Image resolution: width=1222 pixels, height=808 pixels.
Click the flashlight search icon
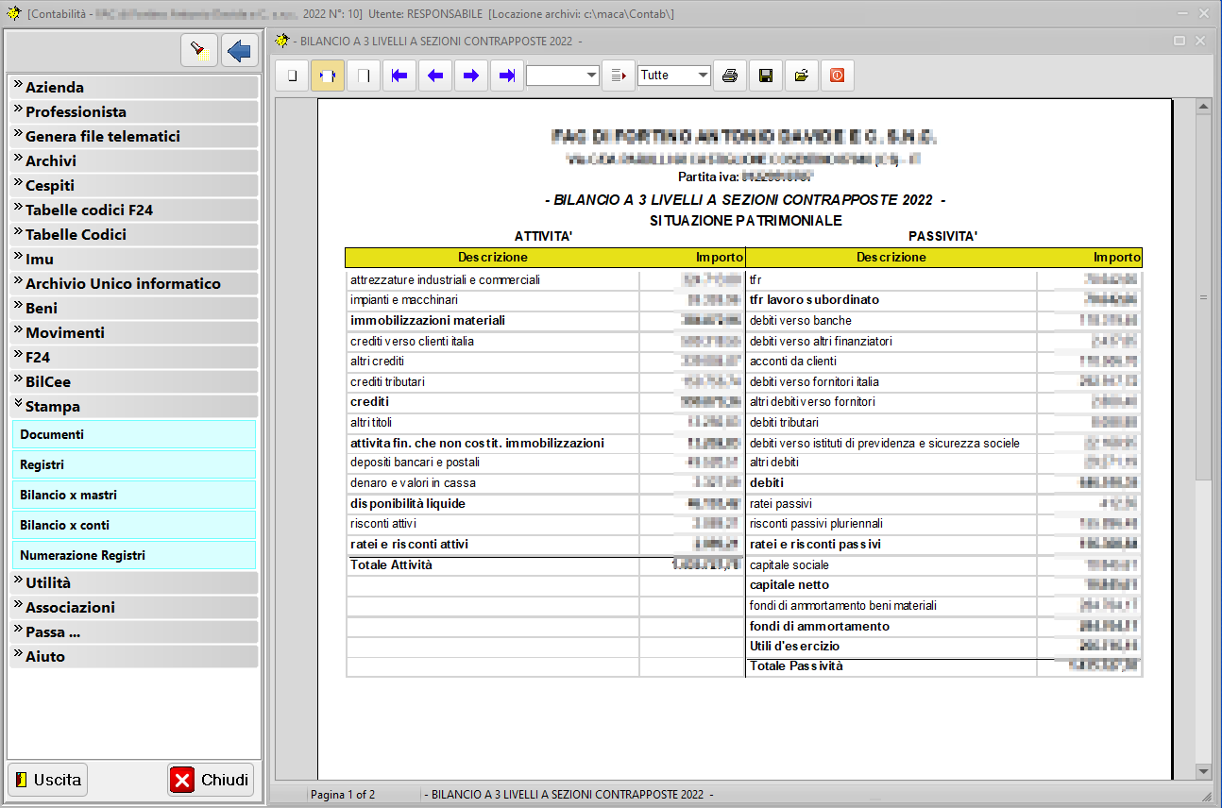coord(198,50)
